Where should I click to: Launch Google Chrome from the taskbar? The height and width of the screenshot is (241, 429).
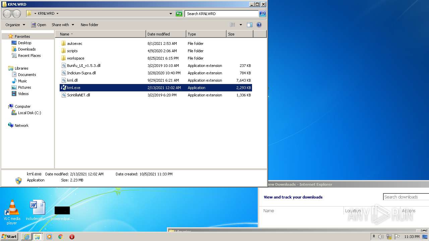[60, 237]
